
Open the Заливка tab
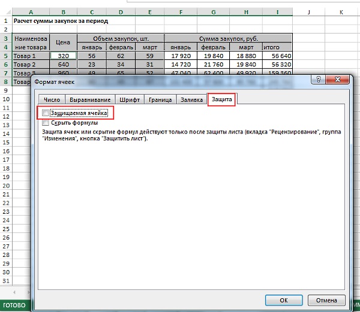[x=191, y=99]
